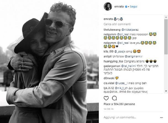Click the @tal_halimi mention
This screenshot has width=168, height=123.
pos(128,66)
